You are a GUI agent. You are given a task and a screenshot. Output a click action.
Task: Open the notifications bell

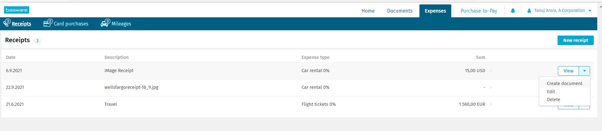(513, 11)
